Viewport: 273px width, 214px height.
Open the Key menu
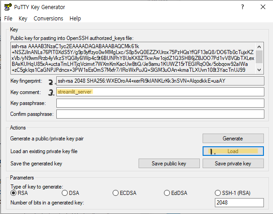tap(23, 19)
